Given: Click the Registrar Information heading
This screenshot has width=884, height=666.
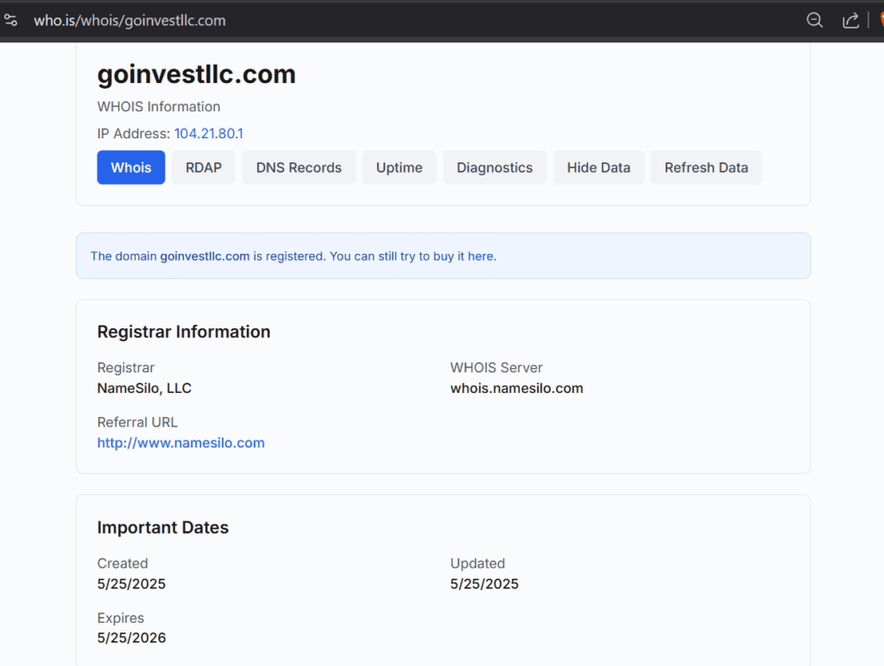Looking at the screenshot, I should coord(184,332).
